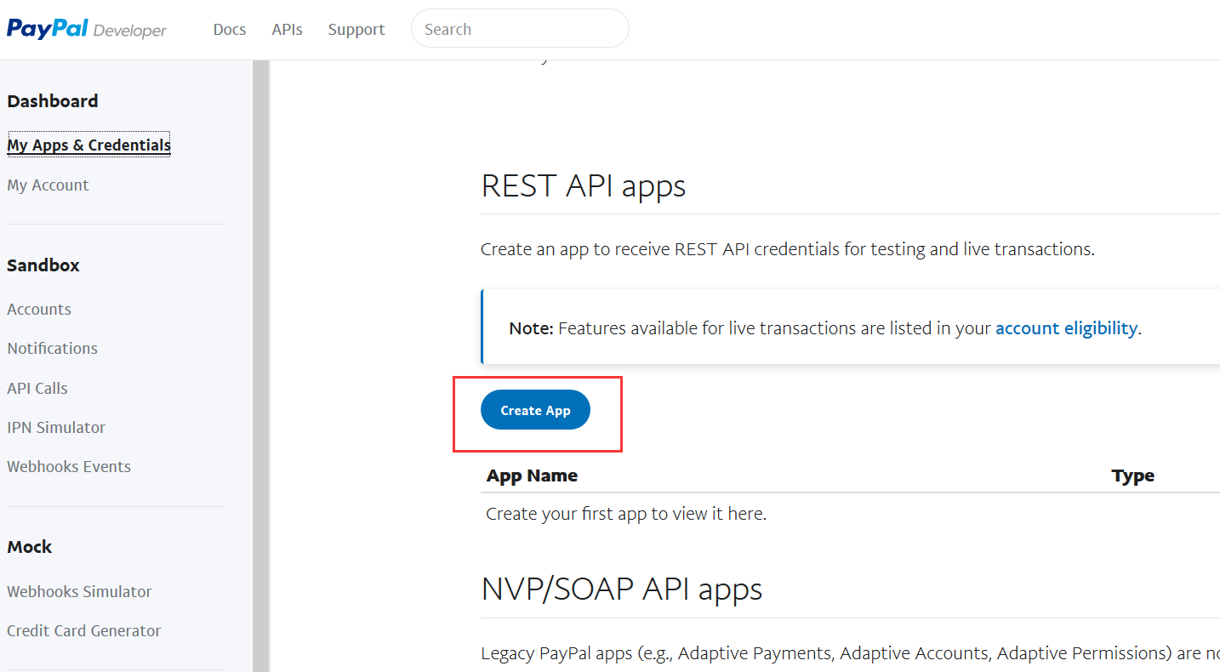Open the Credit Card Generator
This screenshot has height=672, width=1220.
[x=83, y=631]
